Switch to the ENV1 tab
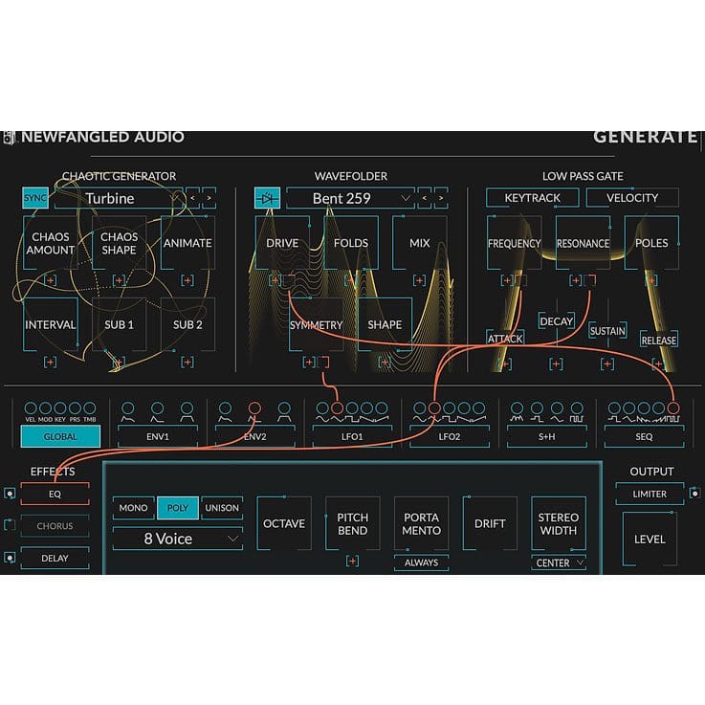 pos(158,436)
